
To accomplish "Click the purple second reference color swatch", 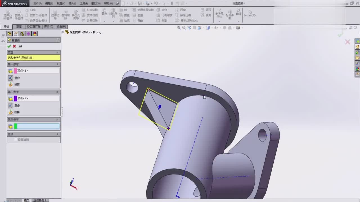I will (x=16, y=98).
